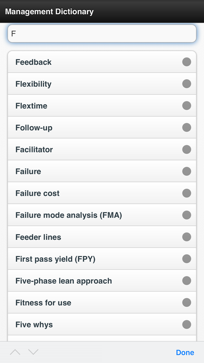Tap the circle icon next to First pass yield (FPY)
The image size is (204, 363).
click(x=187, y=259)
